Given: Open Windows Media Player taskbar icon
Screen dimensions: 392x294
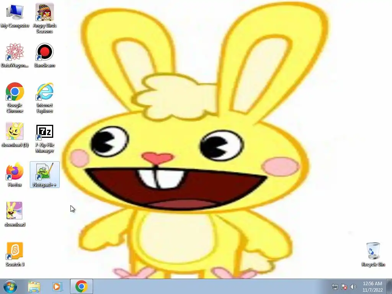Looking at the screenshot, I should (x=57, y=286).
